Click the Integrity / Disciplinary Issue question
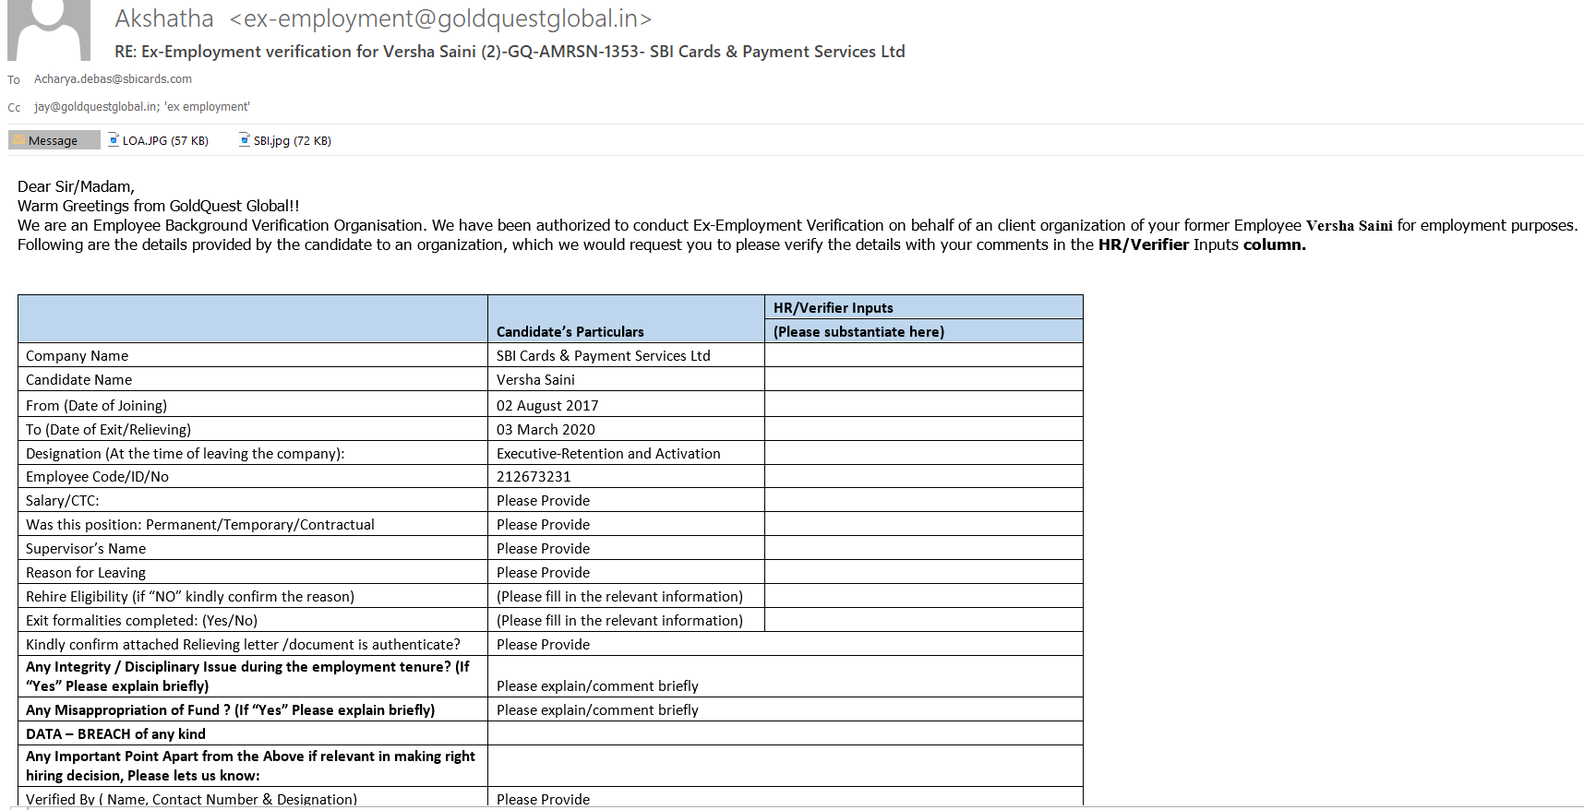This screenshot has height=810, width=1584. pos(247,676)
